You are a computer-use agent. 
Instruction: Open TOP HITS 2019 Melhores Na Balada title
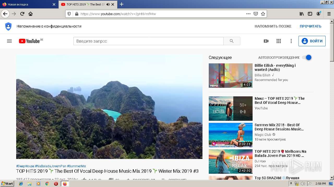pos(281,153)
